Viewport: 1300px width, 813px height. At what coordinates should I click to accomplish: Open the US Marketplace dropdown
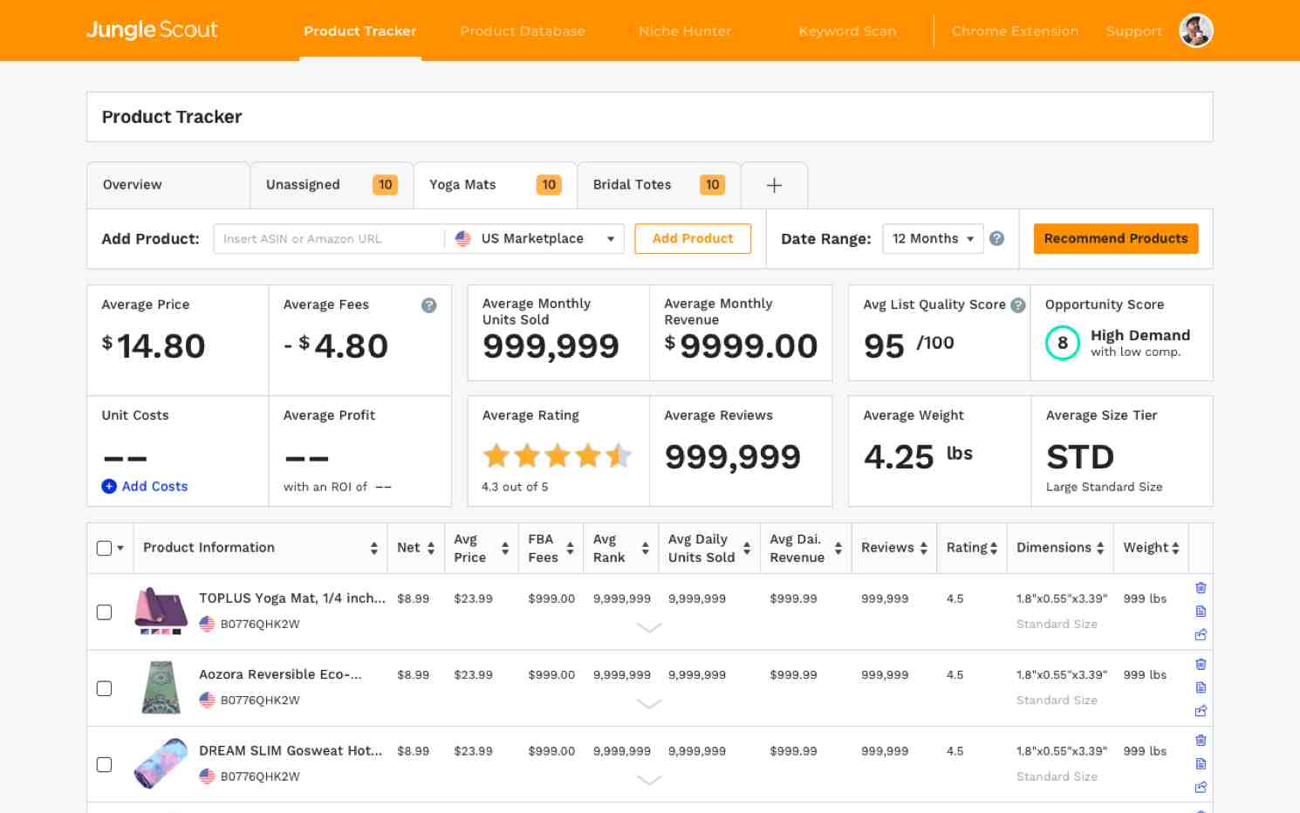coord(534,238)
